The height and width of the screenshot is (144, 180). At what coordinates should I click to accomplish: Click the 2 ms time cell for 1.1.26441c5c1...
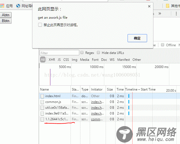[120, 119]
